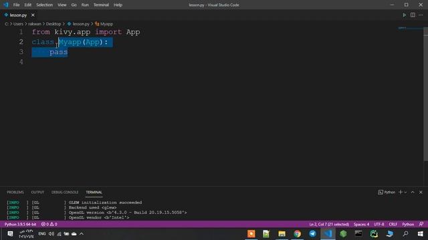Open the Selection menu
The width and height of the screenshot is (428, 240).
45,5
